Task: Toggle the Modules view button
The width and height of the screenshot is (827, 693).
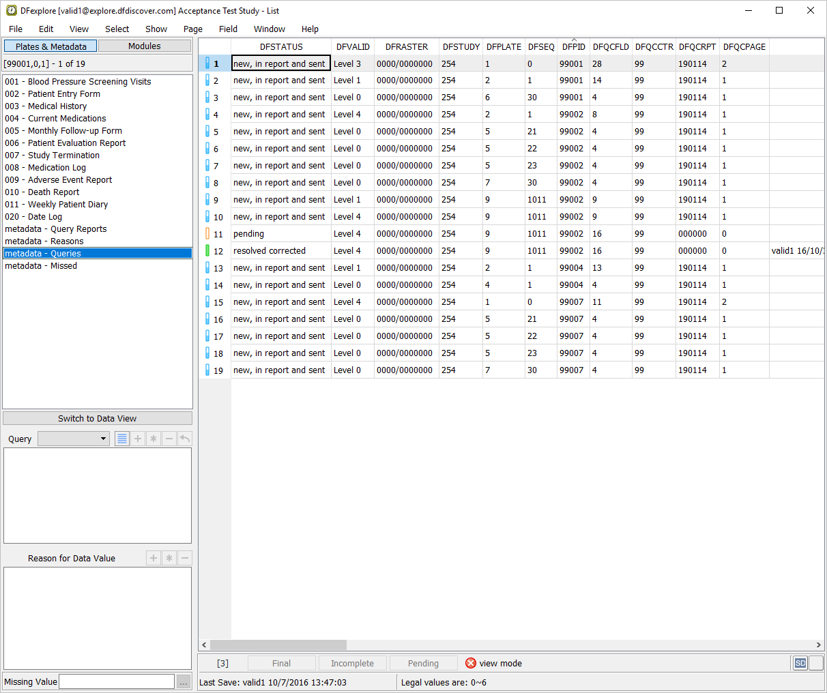Action: (145, 46)
